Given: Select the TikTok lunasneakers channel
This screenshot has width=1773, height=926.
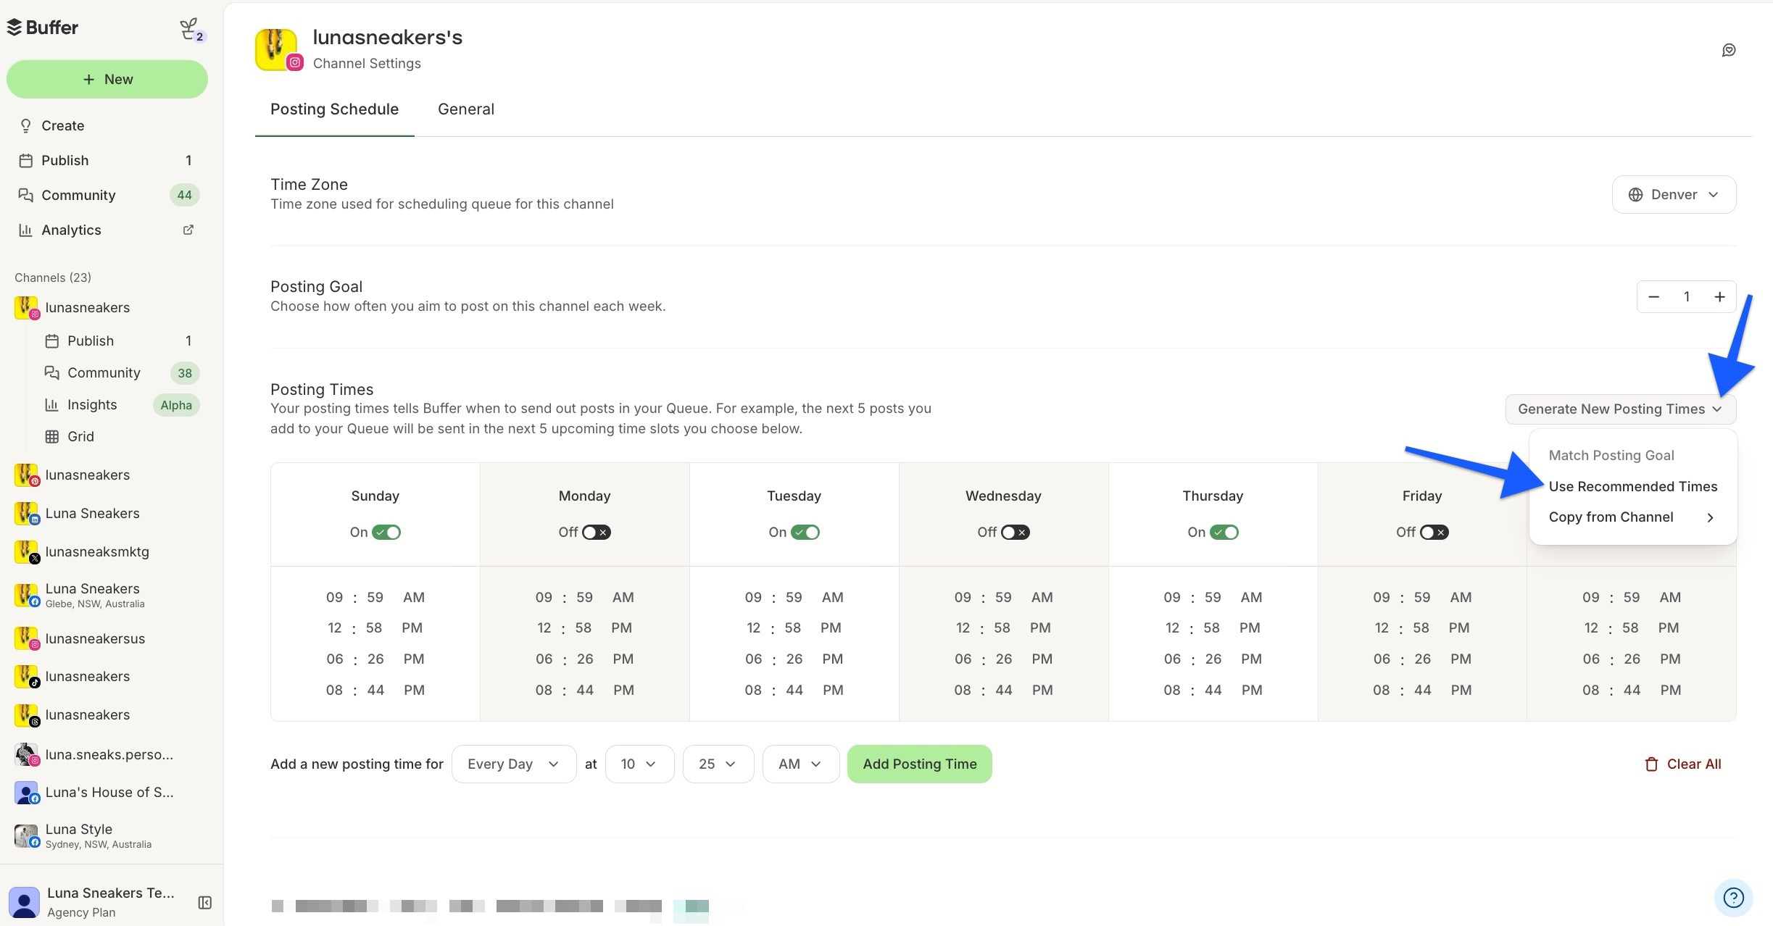Looking at the screenshot, I should (x=88, y=676).
